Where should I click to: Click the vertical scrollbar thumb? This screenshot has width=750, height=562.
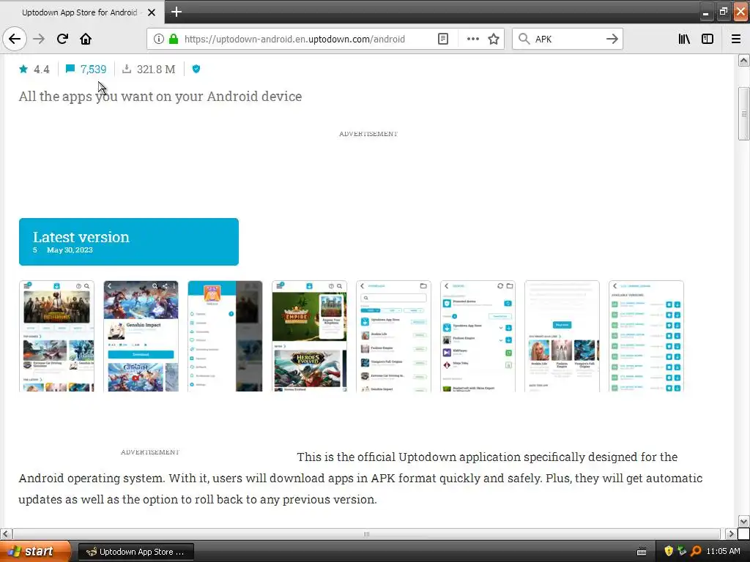coord(743,113)
